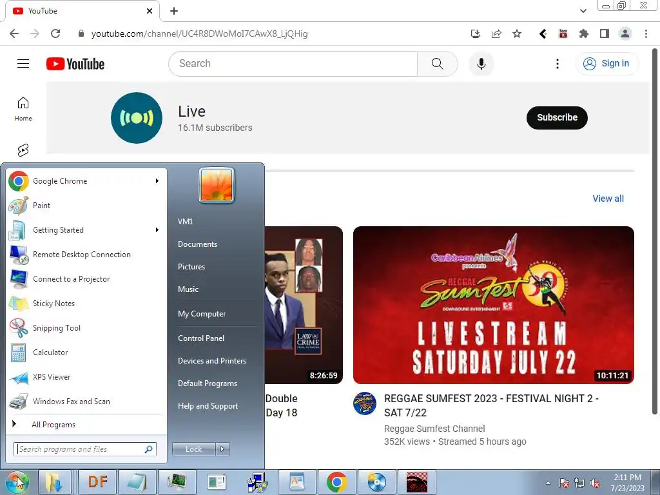Open My Computer from Start menu
The height and width of the screenshot is (495, 660).
(x=202, y=314)
